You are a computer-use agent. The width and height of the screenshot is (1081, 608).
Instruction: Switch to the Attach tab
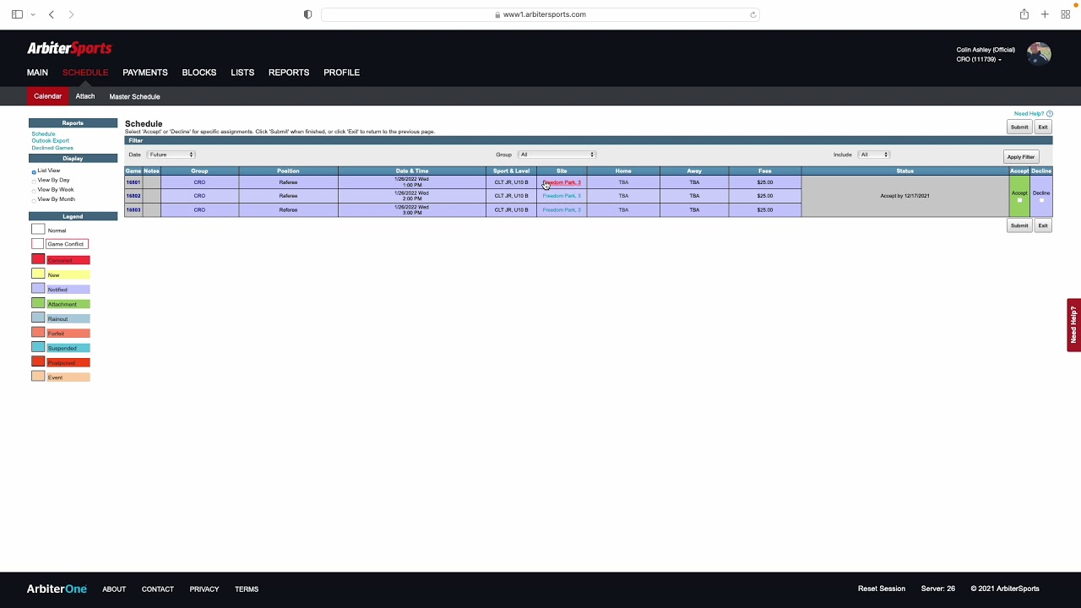85,96
